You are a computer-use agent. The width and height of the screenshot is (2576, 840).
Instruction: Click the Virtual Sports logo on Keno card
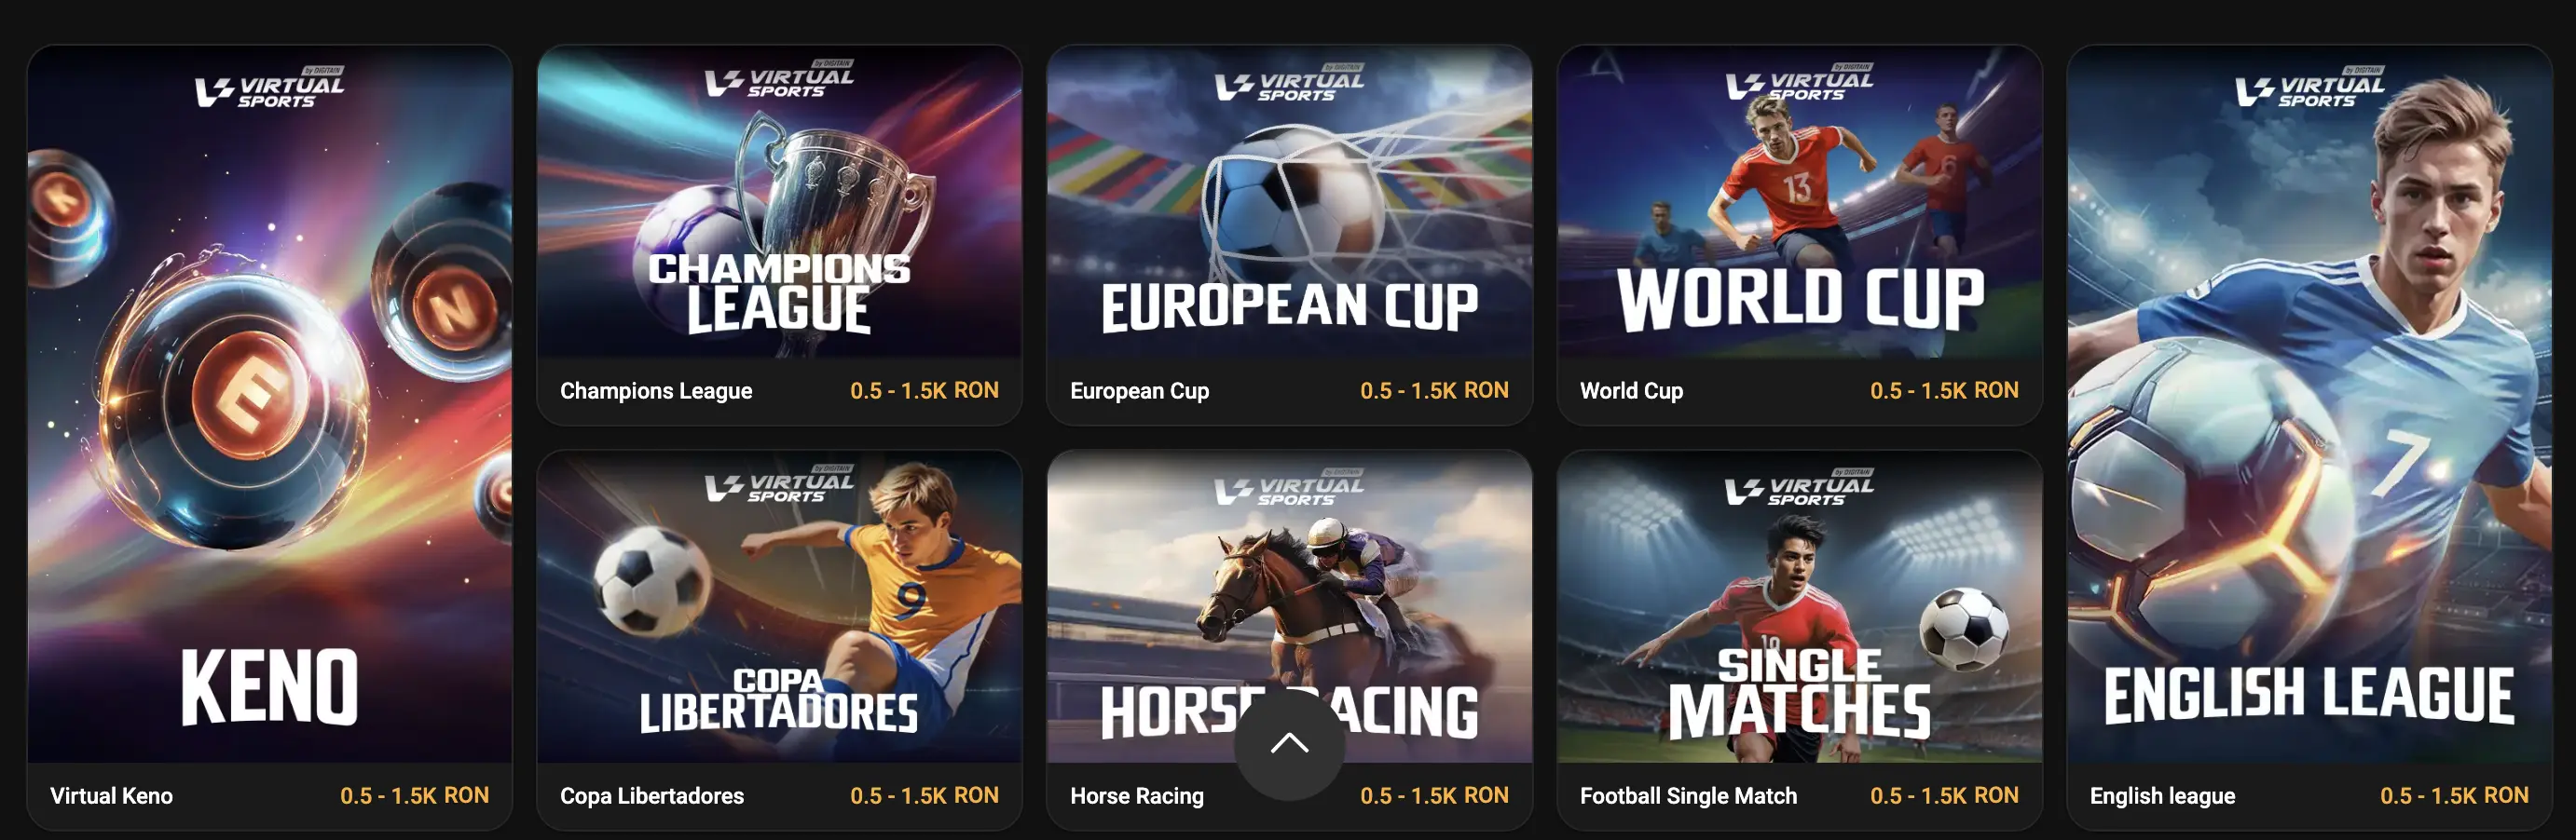click(x=270, y=90)
